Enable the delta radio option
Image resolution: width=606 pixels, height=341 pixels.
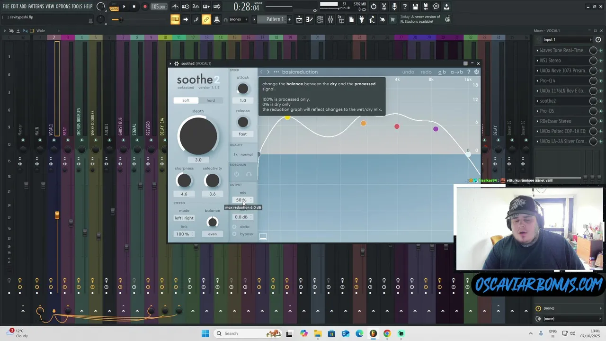(234, 226)
